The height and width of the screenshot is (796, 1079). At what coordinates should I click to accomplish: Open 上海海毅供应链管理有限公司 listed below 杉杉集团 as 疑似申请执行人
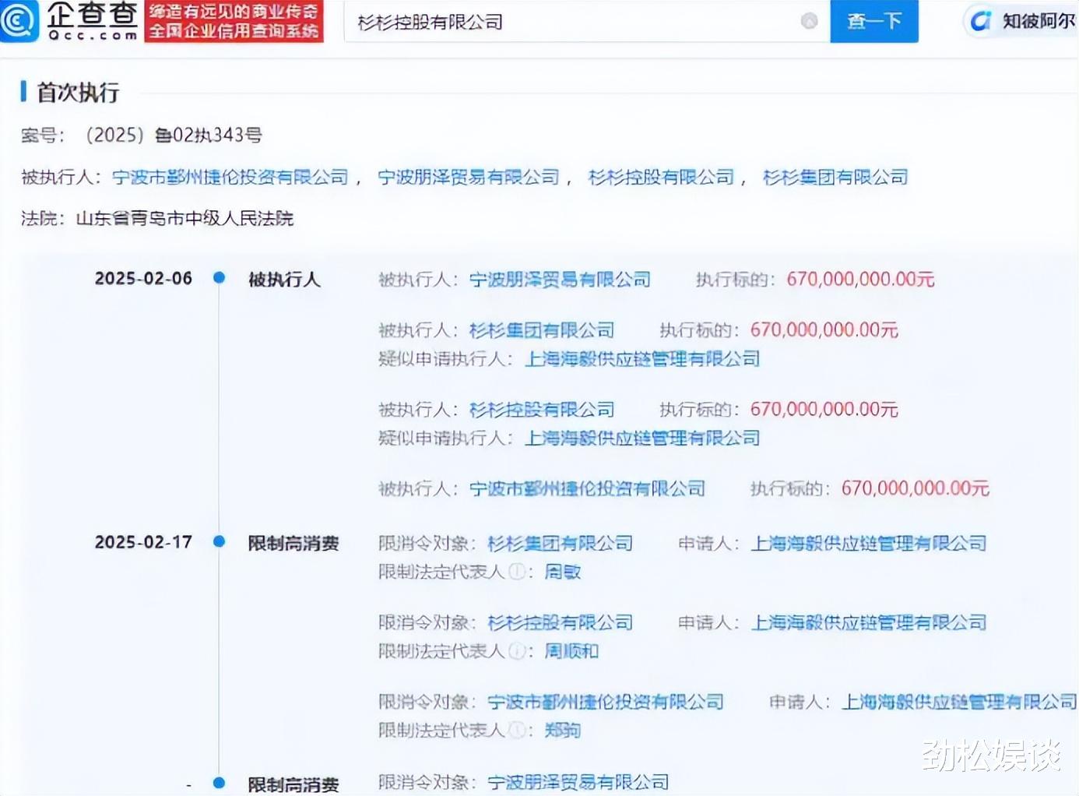click(642, 359)
